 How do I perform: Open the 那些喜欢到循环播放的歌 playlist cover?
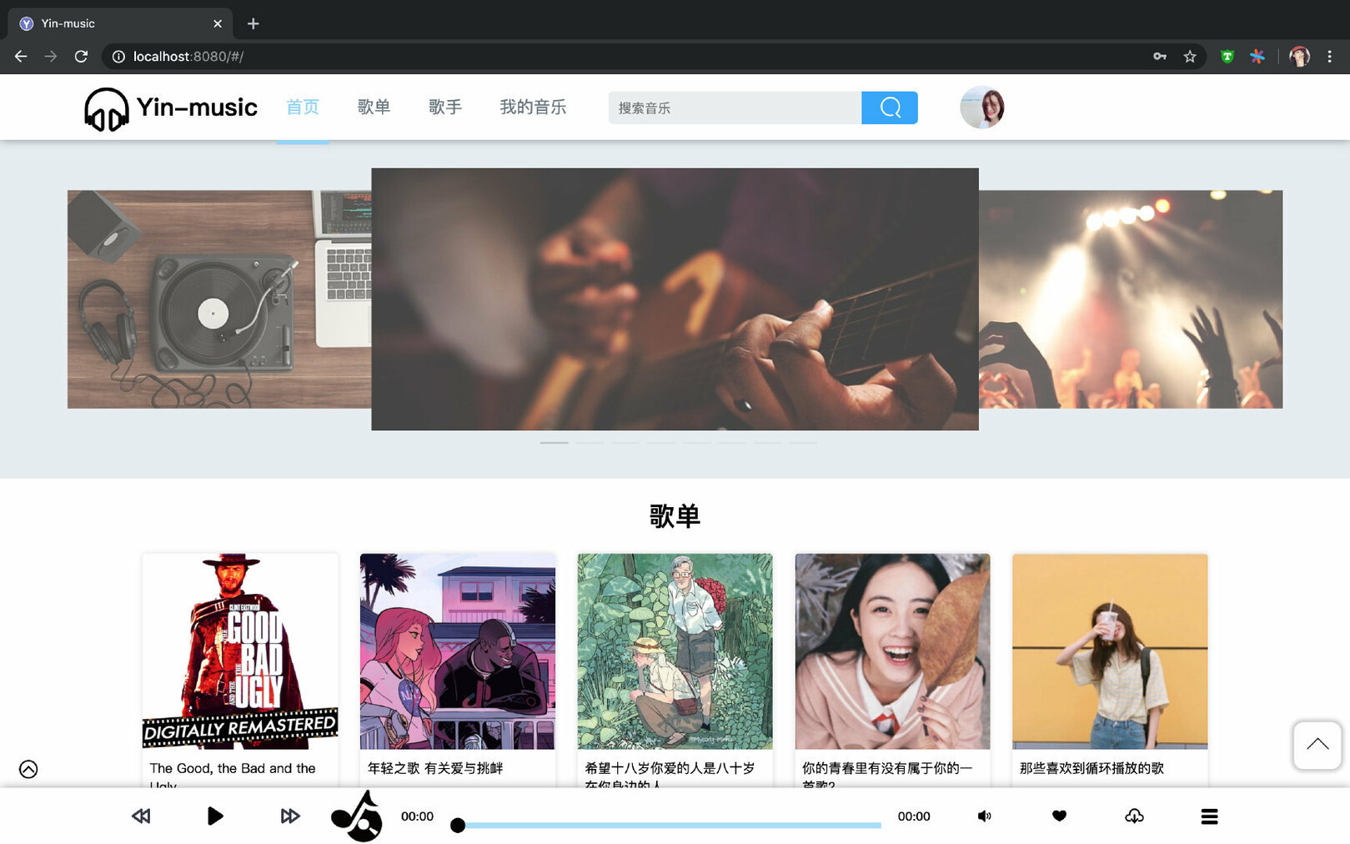coord(1109,651)
